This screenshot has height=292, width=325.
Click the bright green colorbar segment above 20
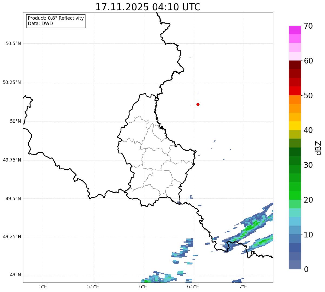click(x=295, y=195)
